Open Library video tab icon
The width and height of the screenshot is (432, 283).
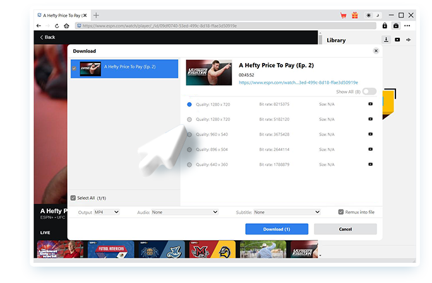click(x=397, y=40)
